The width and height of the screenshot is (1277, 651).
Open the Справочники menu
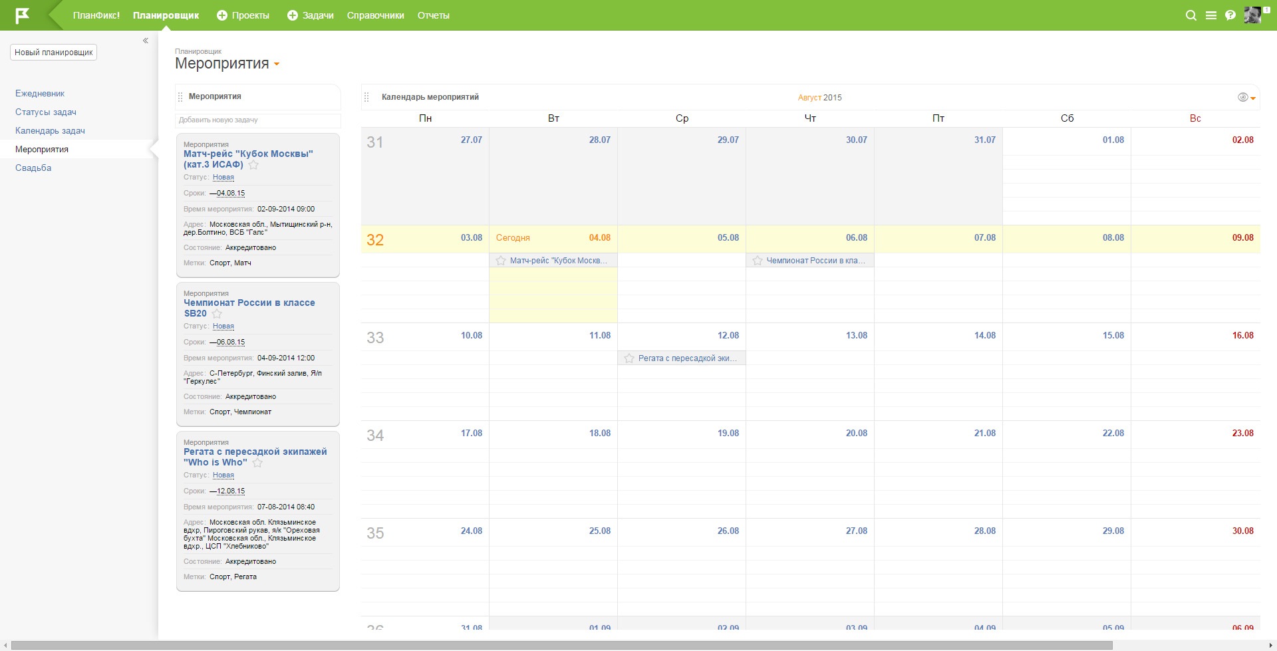(x=376, y=15)
